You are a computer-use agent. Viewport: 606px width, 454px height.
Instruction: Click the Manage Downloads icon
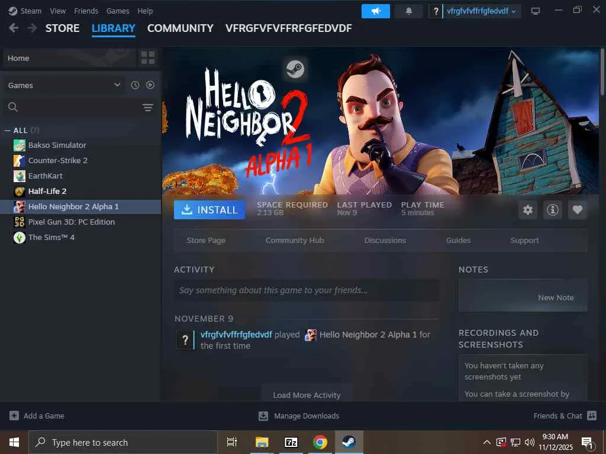pyautogui.click(x=263, y=416)
